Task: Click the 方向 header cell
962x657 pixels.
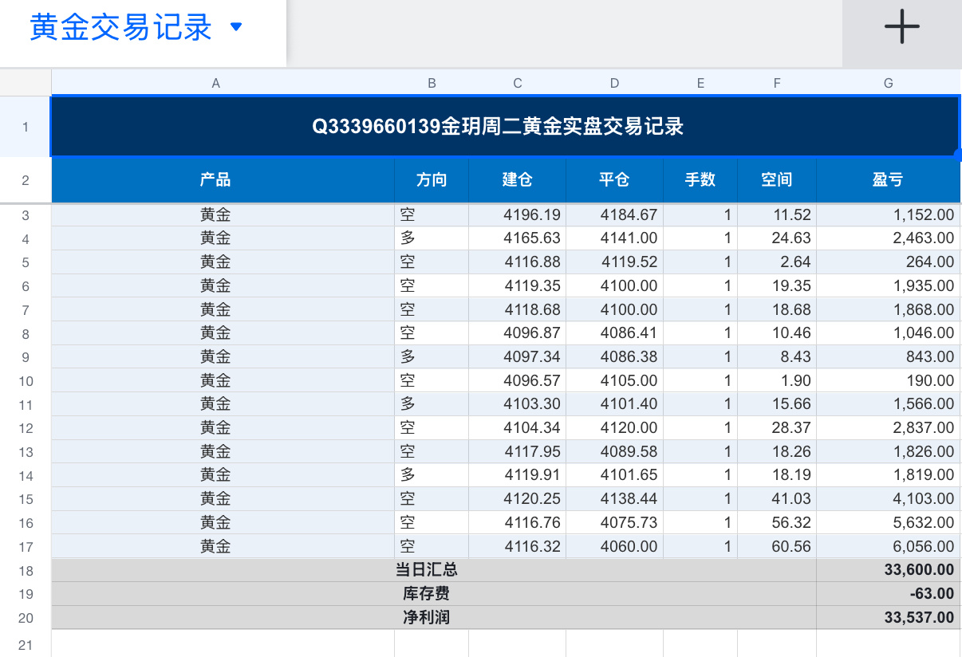Action: tap(432, 180)
